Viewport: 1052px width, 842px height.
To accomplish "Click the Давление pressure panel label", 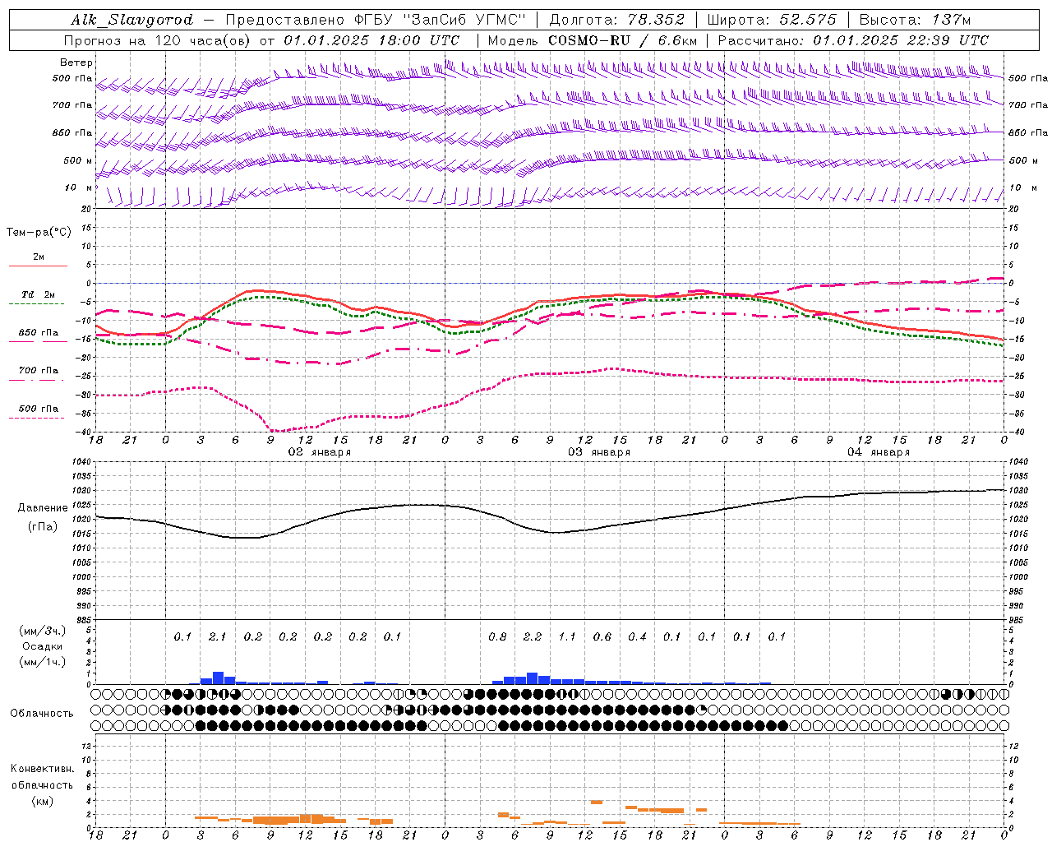I will [x=43, y=508].
